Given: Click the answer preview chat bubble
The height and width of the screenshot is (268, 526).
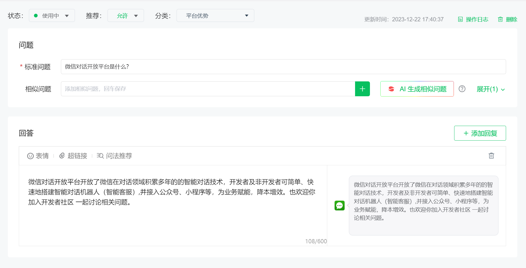Looking at the screenshot, I should point(423,205).
